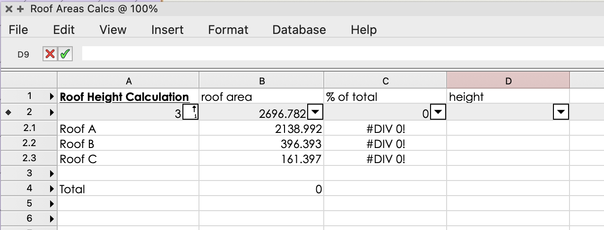Open the Insert menu
Viewport: 604px width, 230px height.
pyautogui.click(x=167, y=30)
